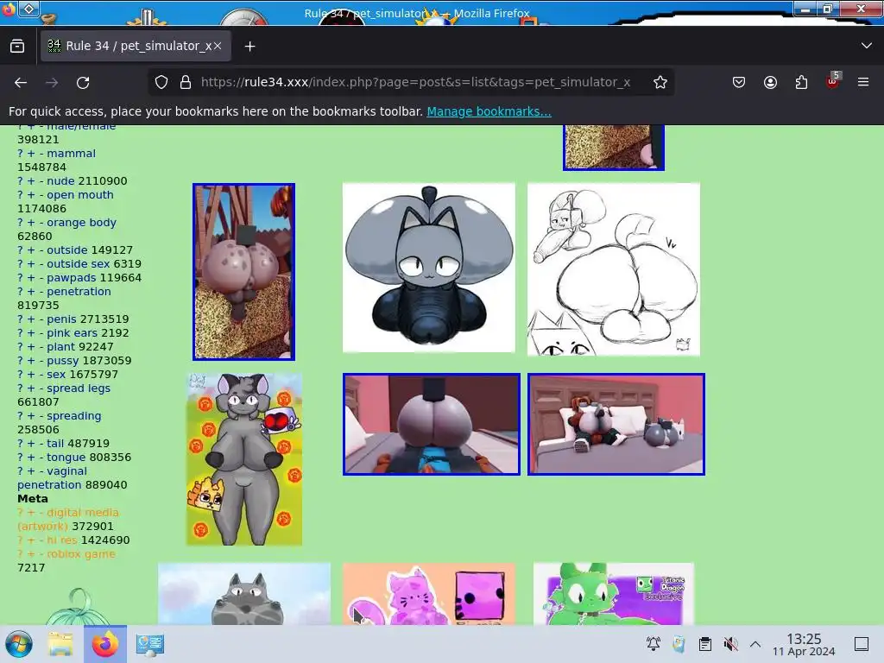The width and height of the screenshot is (884, 663).
Task: Open the roblox game meta tag
Action: [x=81, y=553]
